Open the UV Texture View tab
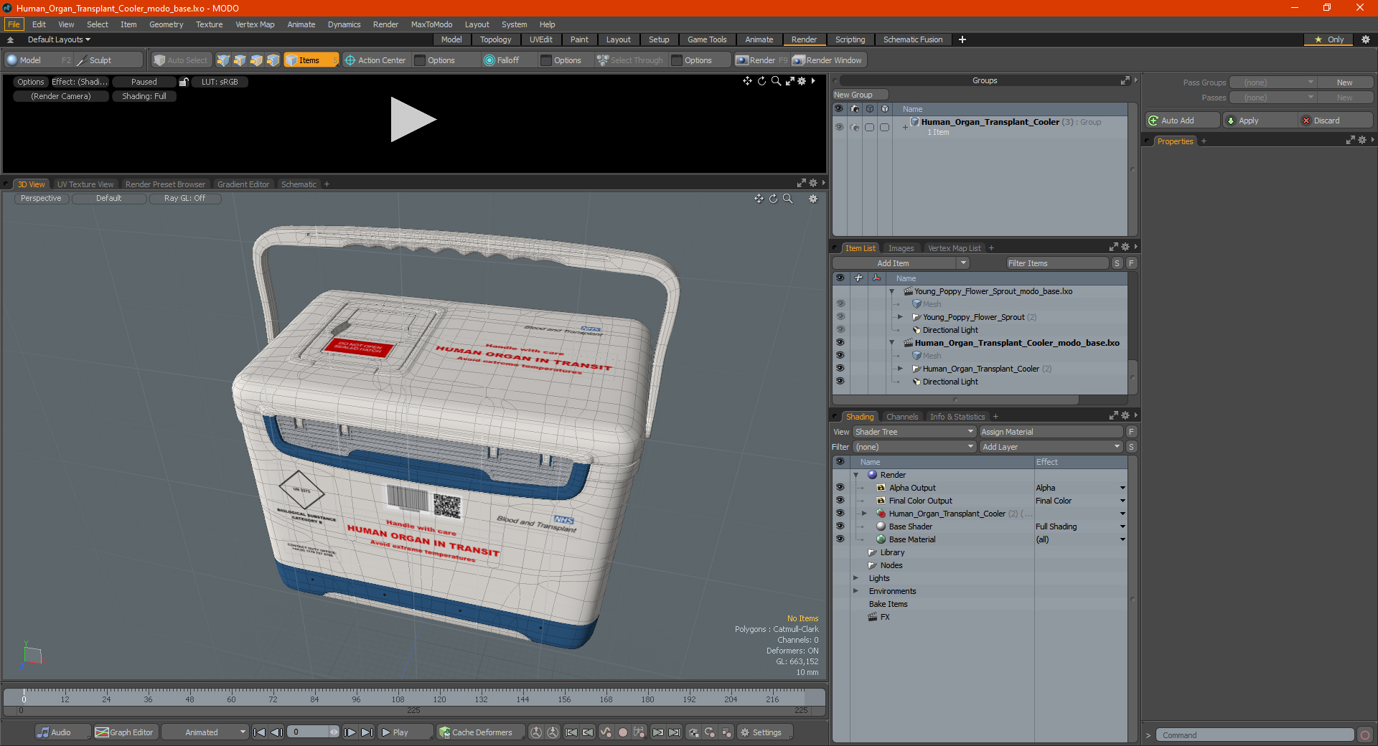 click(x=85, y=184)
